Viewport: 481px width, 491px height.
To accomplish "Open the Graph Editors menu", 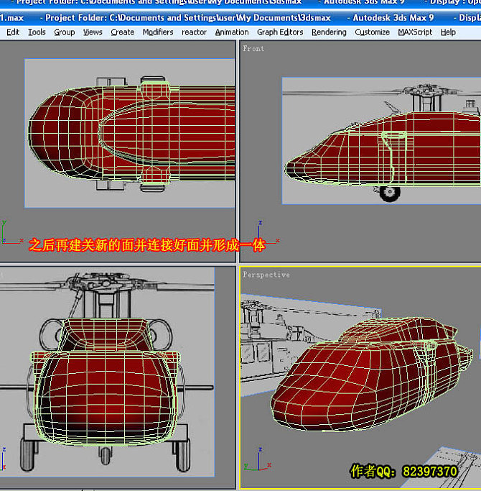I will click(x=280, y=32).
